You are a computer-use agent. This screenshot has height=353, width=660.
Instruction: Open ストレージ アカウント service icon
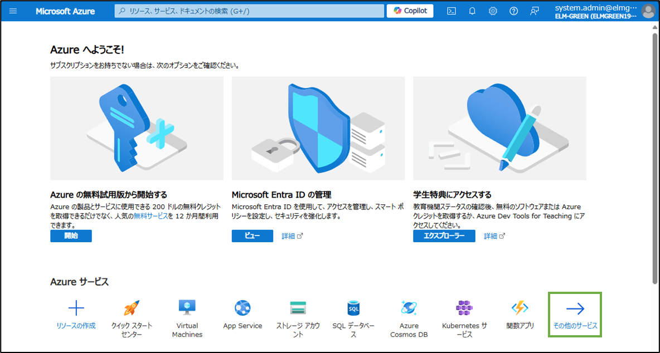coord(298,308)
